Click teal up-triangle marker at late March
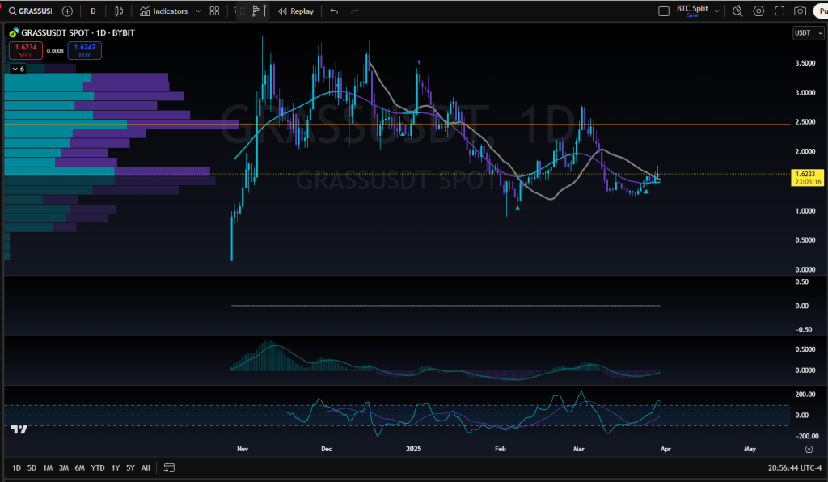This screenshot has width=828, height=482. pyautogui.click(x=646, y=191)
